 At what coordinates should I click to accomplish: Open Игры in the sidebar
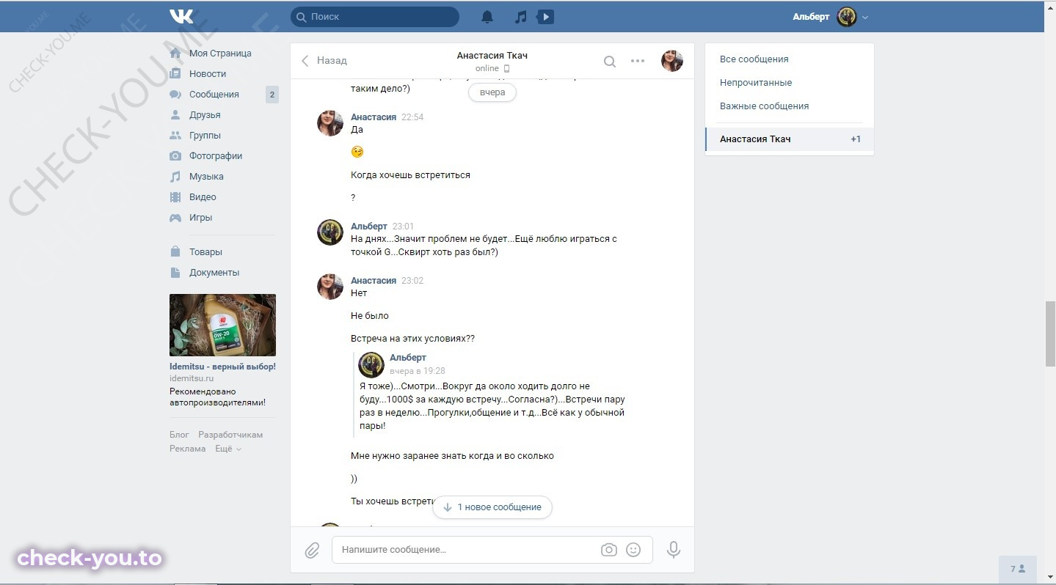(200, 218)
